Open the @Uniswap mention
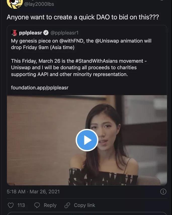This screenshot has width=172, height=215. (105, 41)
